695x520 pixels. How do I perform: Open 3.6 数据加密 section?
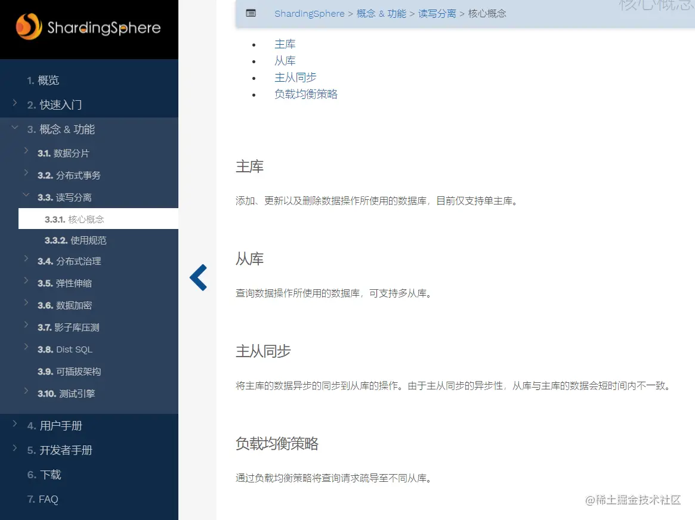[x=64, y=306]
